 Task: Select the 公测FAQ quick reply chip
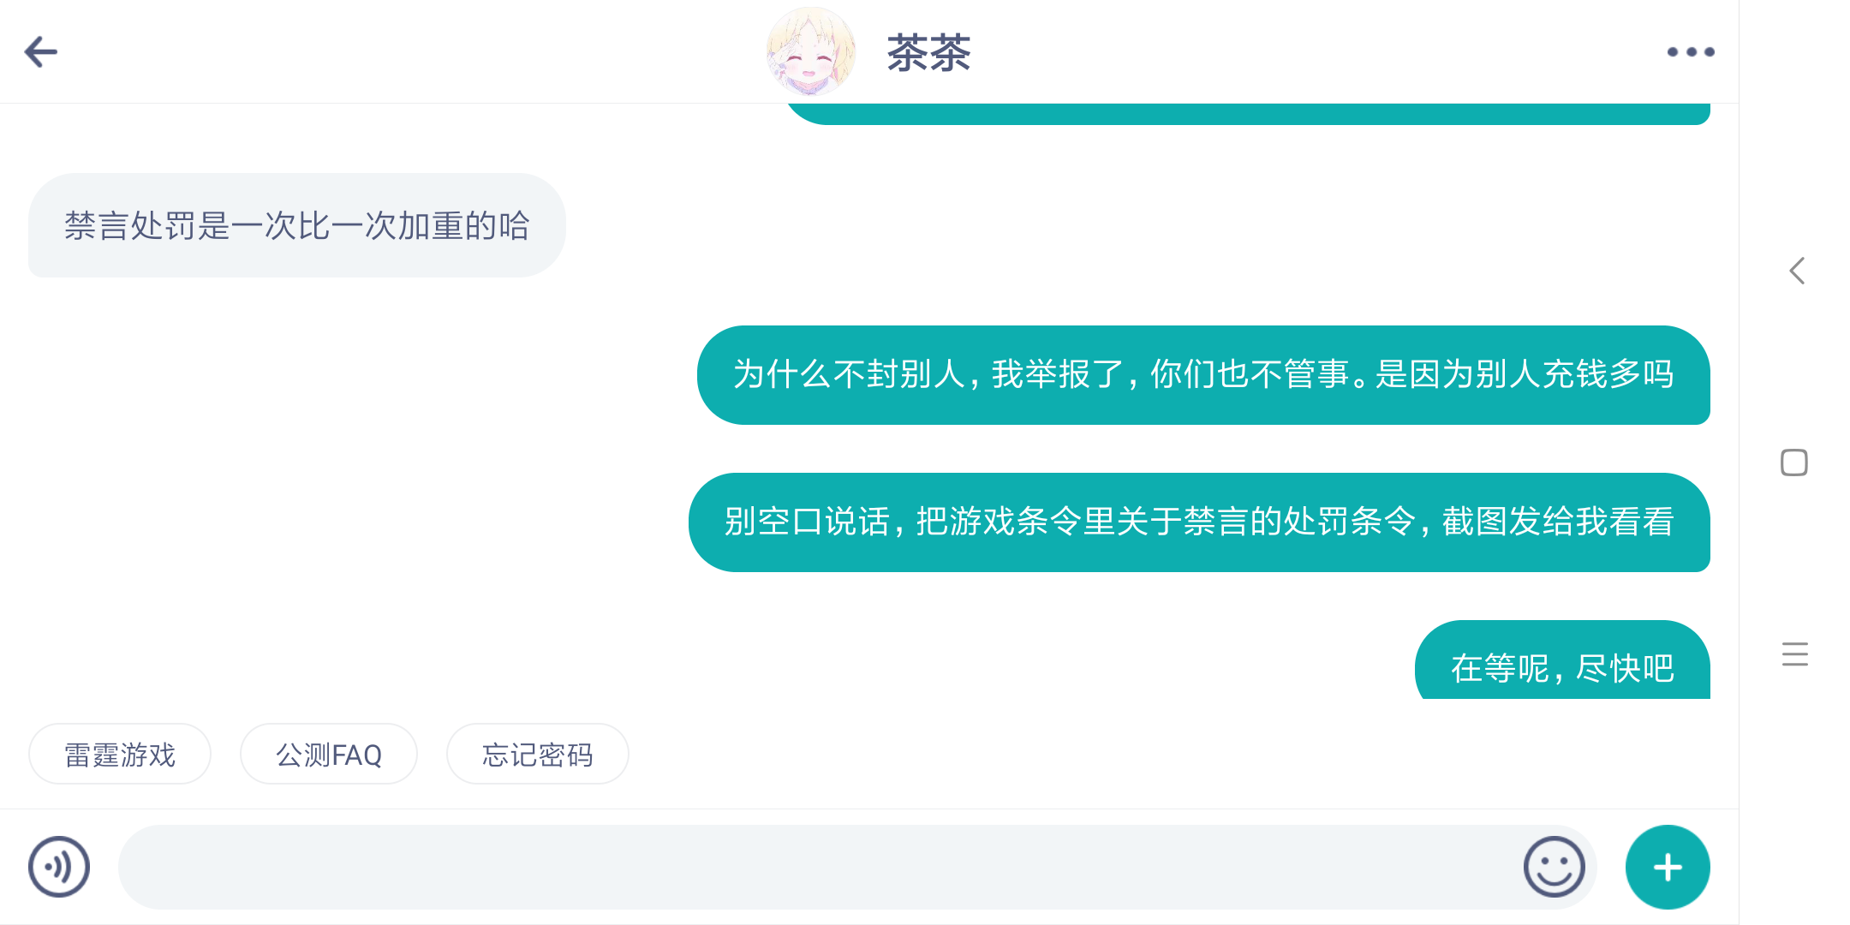pyautogui.click(x=329, y=755)
